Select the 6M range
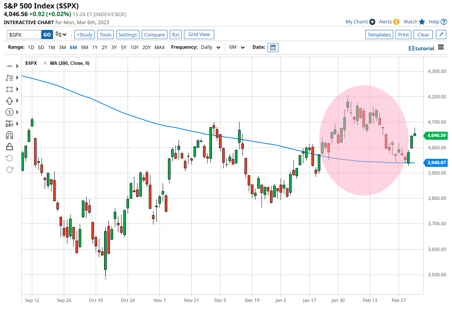 pyautogui.click(x=73, y=47)
